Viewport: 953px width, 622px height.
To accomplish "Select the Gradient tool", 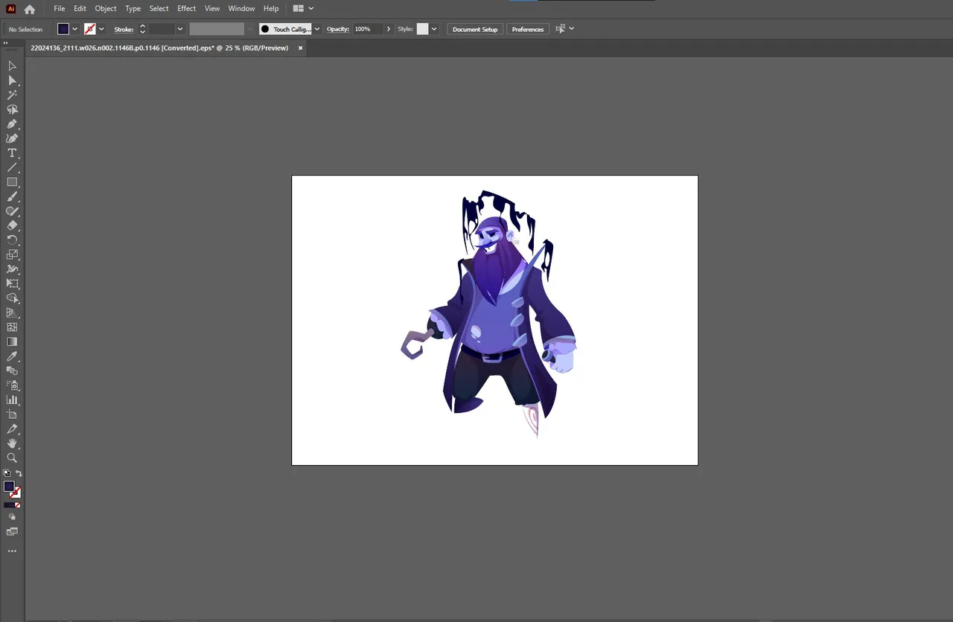I will coord(12,342).
